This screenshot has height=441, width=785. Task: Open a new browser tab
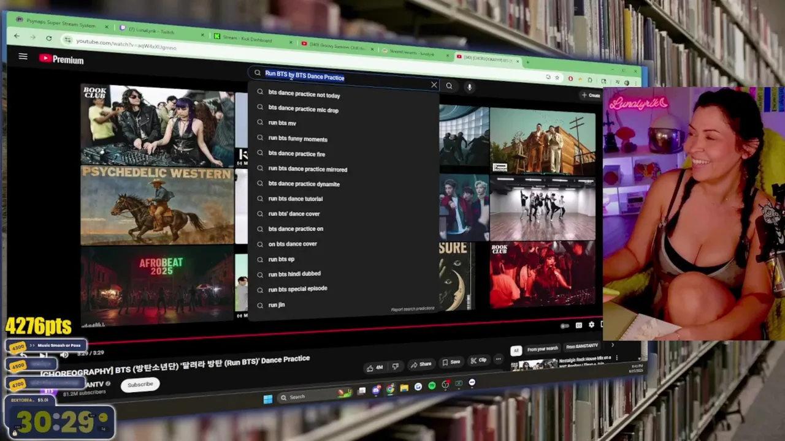point(527,62)
